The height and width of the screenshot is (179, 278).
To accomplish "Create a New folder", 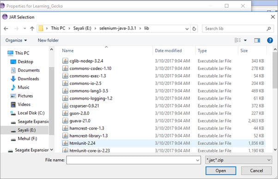I will coord(48,41).
